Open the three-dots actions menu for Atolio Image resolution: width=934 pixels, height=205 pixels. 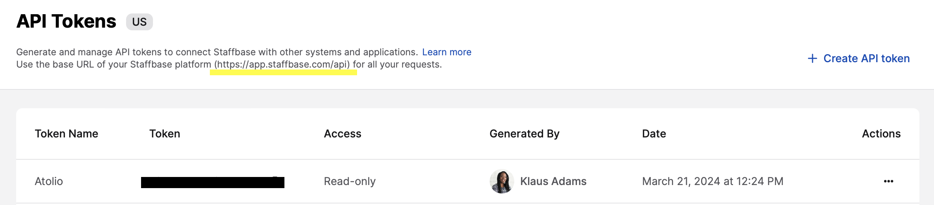tap(888, 181)
